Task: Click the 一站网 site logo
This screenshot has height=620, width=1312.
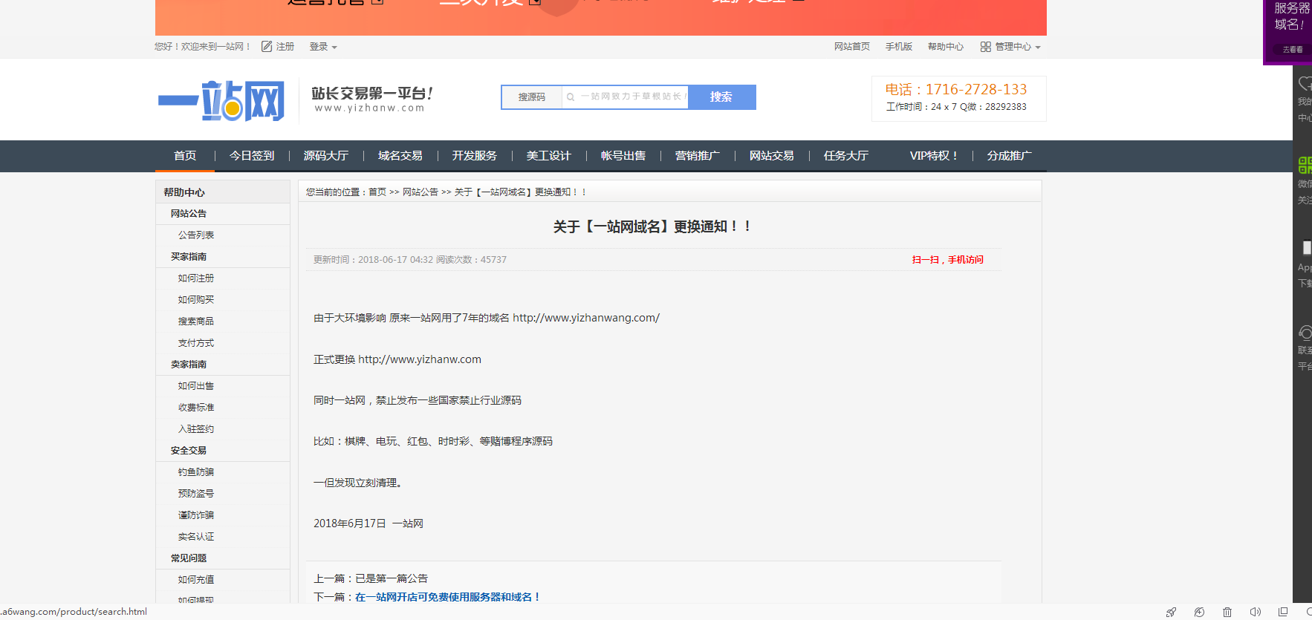Action: click(221, 100)
